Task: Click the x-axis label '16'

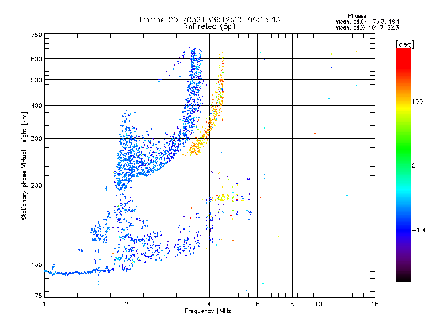Action: [x=375, y=304]
